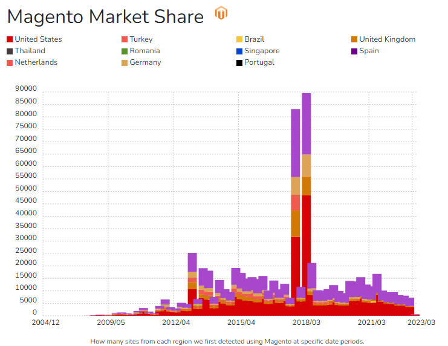Toggle the Singapore legend label
The height and width of the screenshot is (346, 448).
[x=262, y=51]
